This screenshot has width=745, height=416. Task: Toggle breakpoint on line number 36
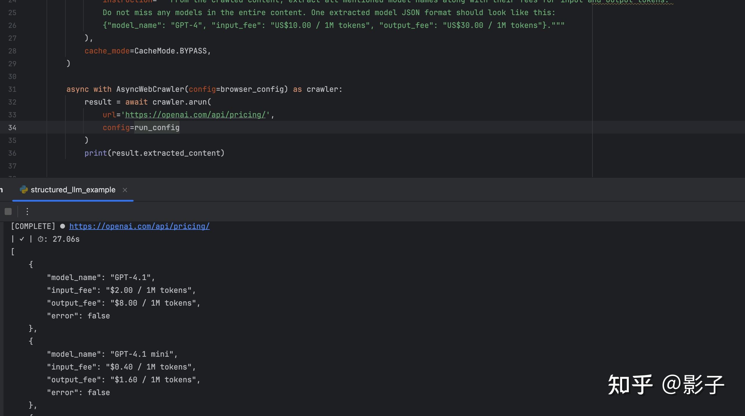click(12, 153)
